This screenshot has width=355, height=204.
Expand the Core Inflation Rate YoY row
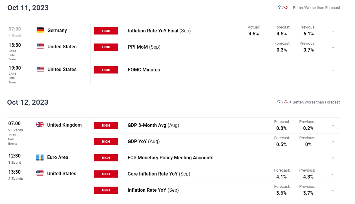(333, 174)
